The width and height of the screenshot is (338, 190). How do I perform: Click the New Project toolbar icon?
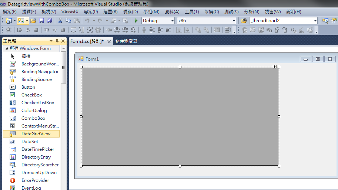pos(9,21)
